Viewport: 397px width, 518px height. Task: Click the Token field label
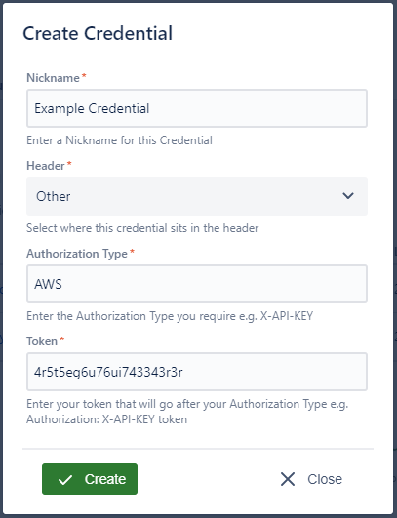(x=42, y=341)
